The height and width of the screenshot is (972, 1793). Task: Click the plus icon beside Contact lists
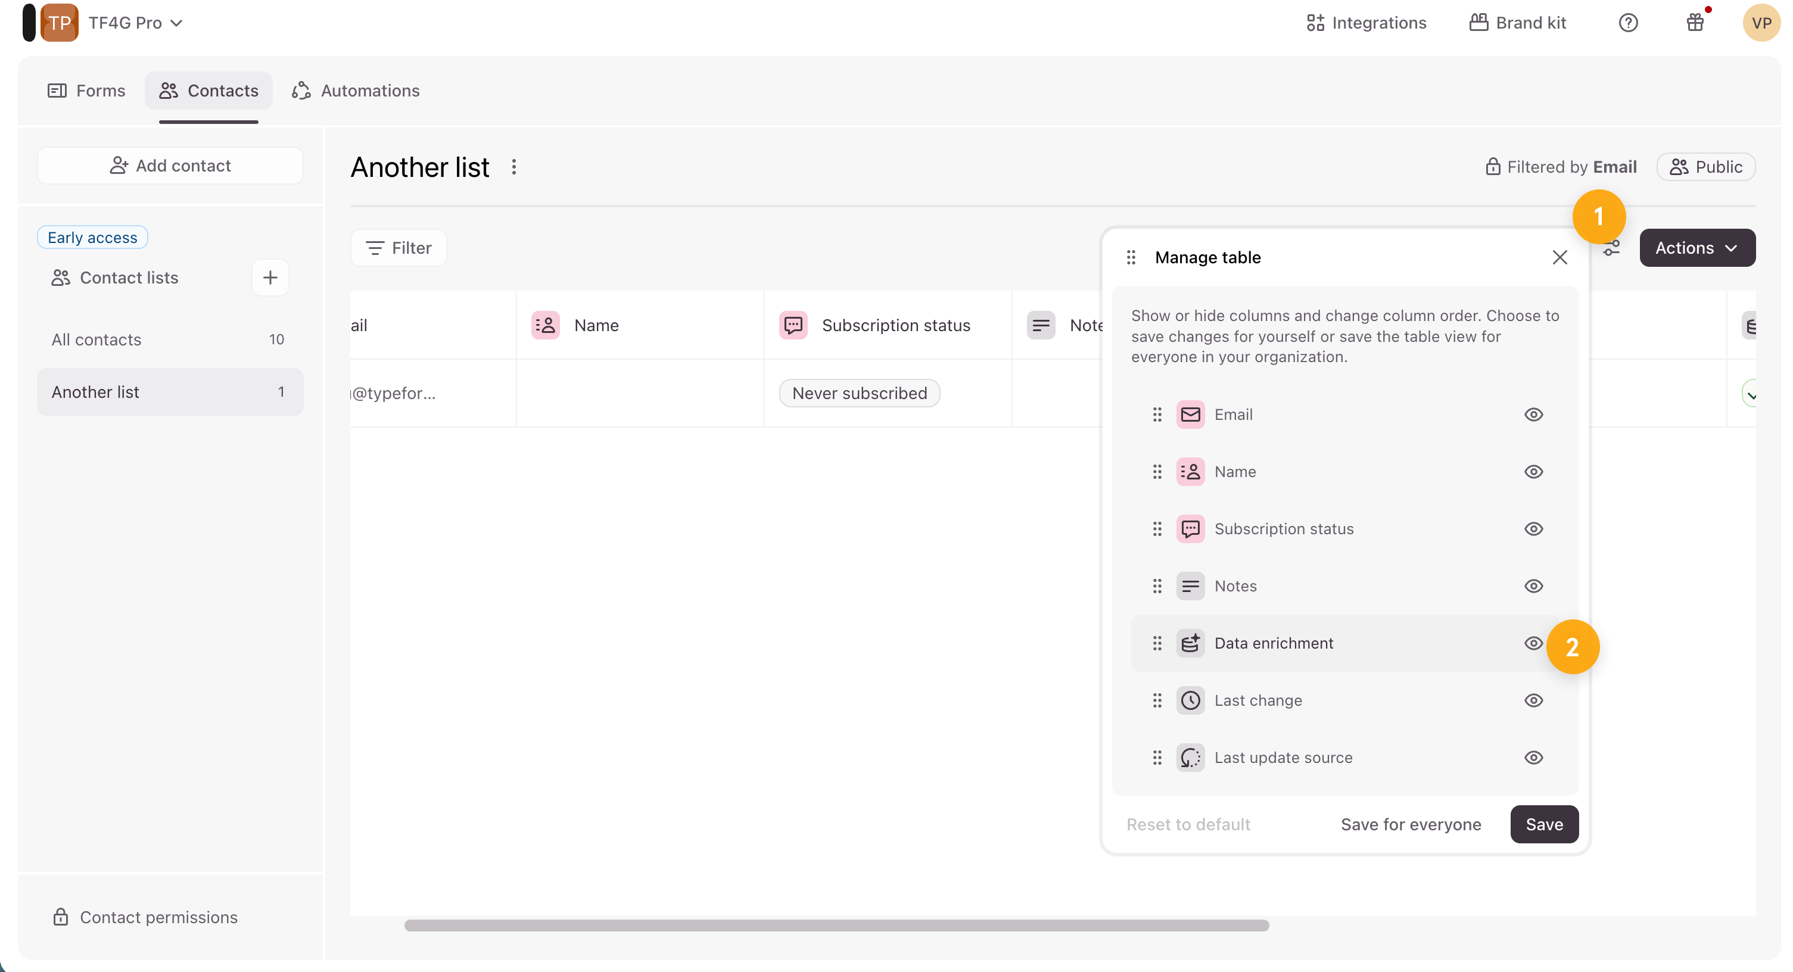tap(270, 278)
